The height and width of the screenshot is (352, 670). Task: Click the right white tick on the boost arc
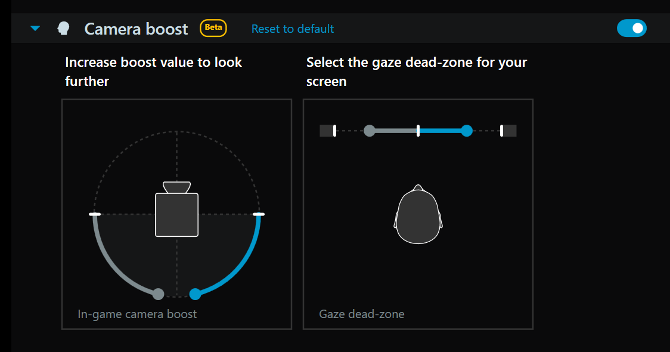point(258,213)
